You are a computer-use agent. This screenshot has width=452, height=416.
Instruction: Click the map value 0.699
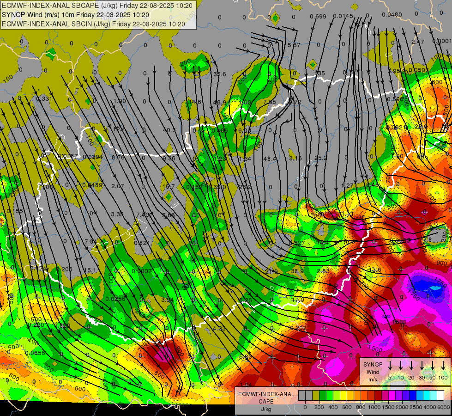pyautogui.click(x=318, y=17)
